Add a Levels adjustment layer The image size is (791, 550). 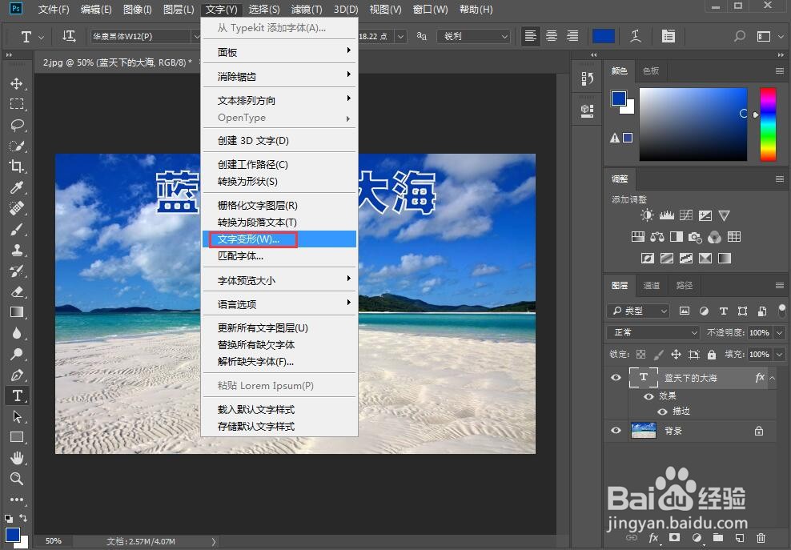tap(667, 215)
